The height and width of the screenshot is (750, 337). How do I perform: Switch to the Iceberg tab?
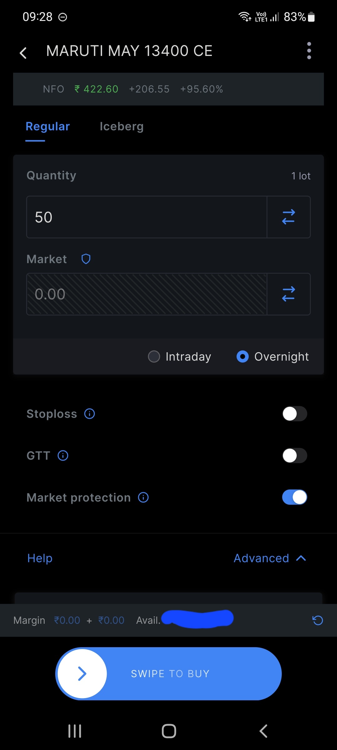[x=122, y=127]
